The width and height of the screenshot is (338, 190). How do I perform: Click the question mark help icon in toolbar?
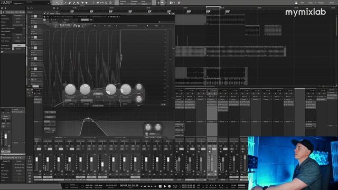93,3
